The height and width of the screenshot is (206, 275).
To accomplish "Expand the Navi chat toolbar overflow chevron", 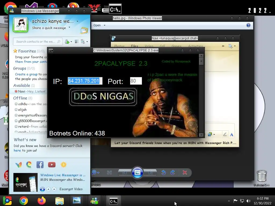I will (x=223, y=46).
